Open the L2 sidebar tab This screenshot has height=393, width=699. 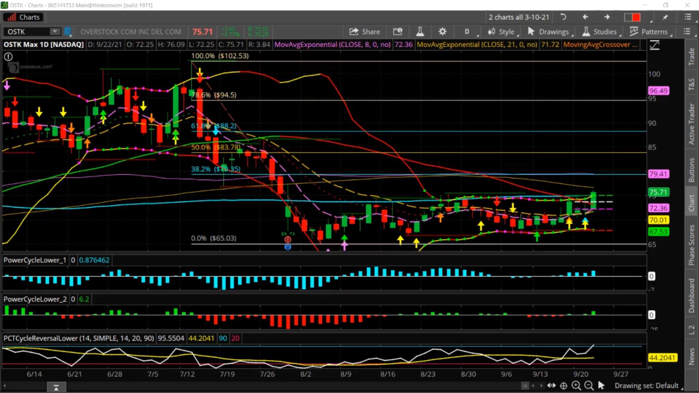[x=691, y=330]
